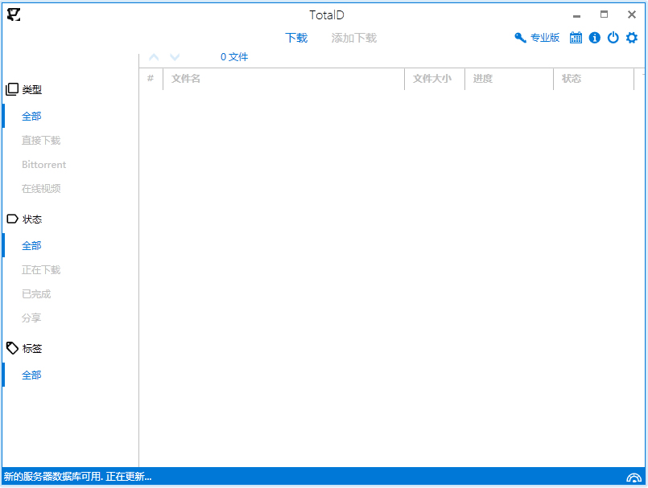The width and height of the screenshot is (648, 488).
Task: Open settings with the gear icon
Action: (631, 37)
